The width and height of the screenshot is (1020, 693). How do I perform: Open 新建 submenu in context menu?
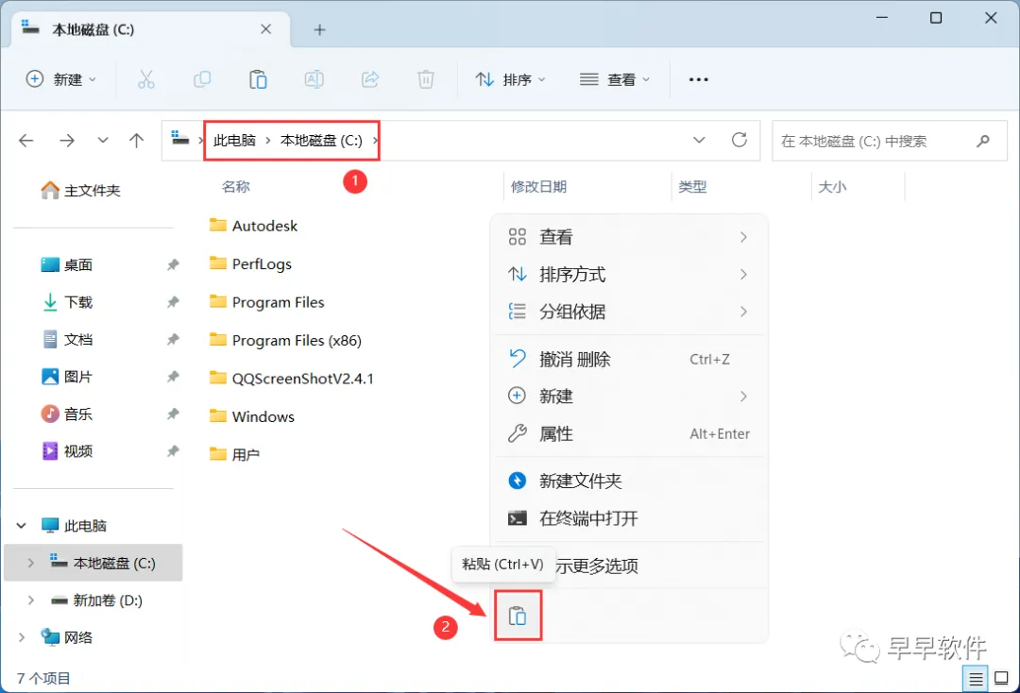pyautogui.click(x=629, y=397)
